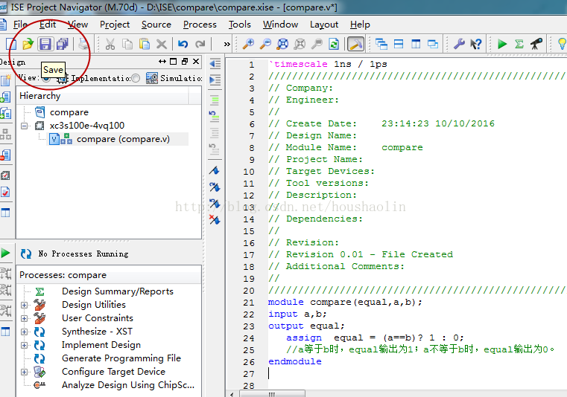Click the Tile Horizontally icon
Image resolution: width=567 pixels, height=397 pixels.
click(x=399, y=44)
